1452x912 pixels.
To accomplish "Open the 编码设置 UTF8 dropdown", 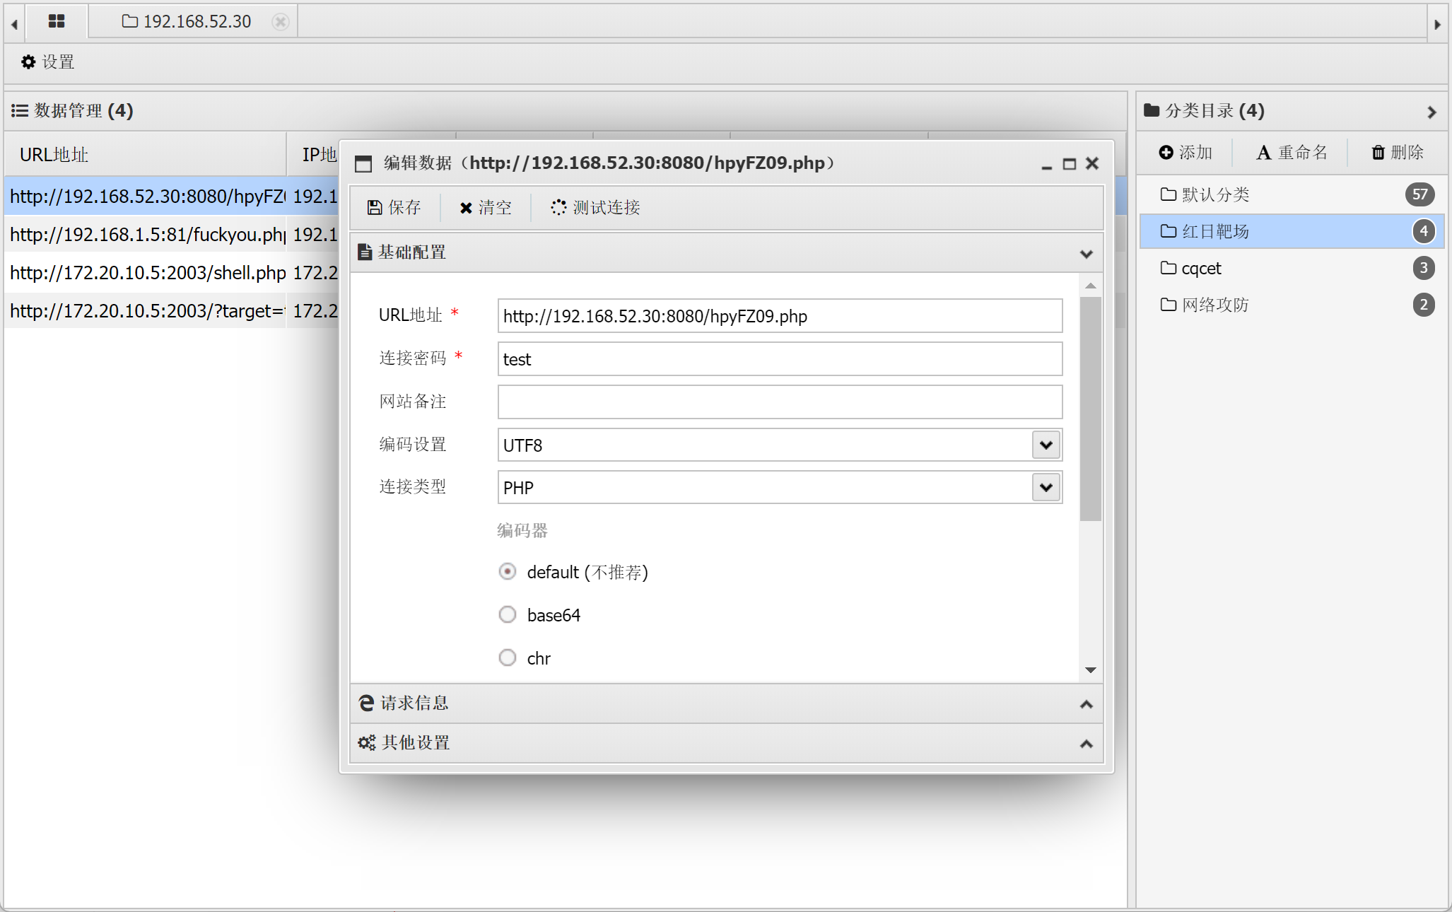I will click(x=1046, y=445).
